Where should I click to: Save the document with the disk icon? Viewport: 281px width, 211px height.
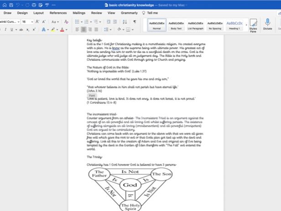coord(11,5)
